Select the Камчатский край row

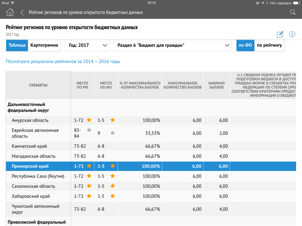tap(29, 146)
